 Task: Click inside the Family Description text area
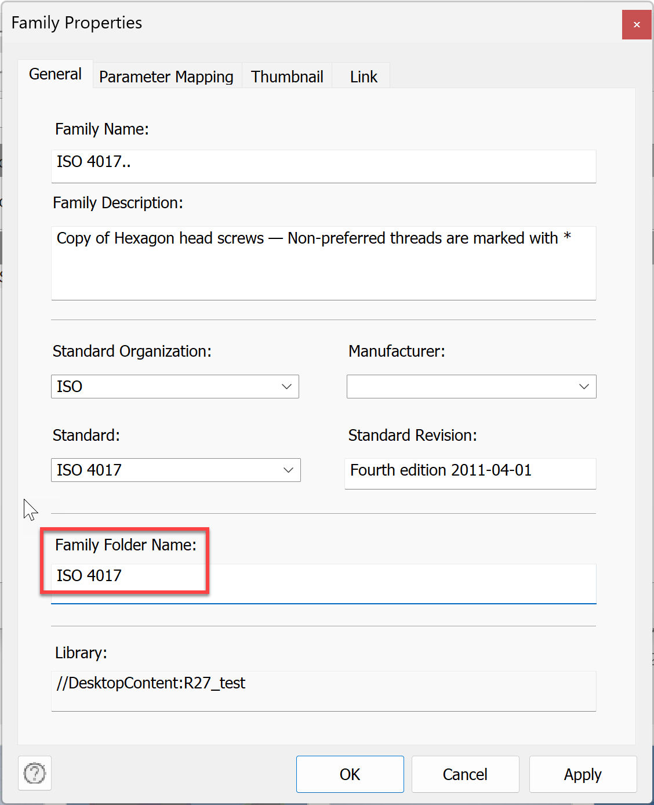[323, 261]
